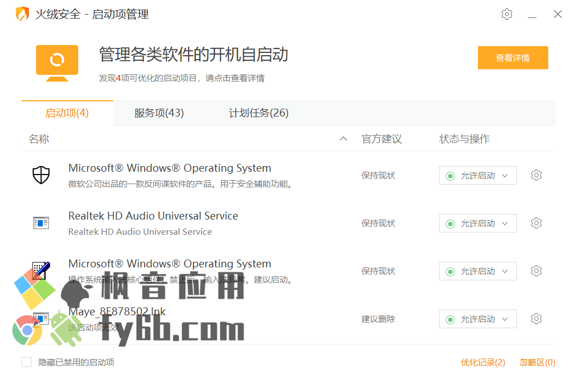
Task: Click the orange monitor startup icon
Action: [57, 63]
